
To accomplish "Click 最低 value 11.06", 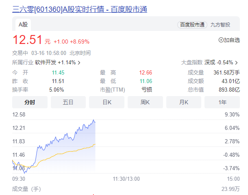I will point(146,81).
